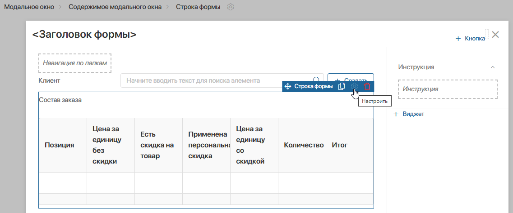
Task: Open settings gear next to Строка формы breadcrumb
Action: [x=231, y=7]
